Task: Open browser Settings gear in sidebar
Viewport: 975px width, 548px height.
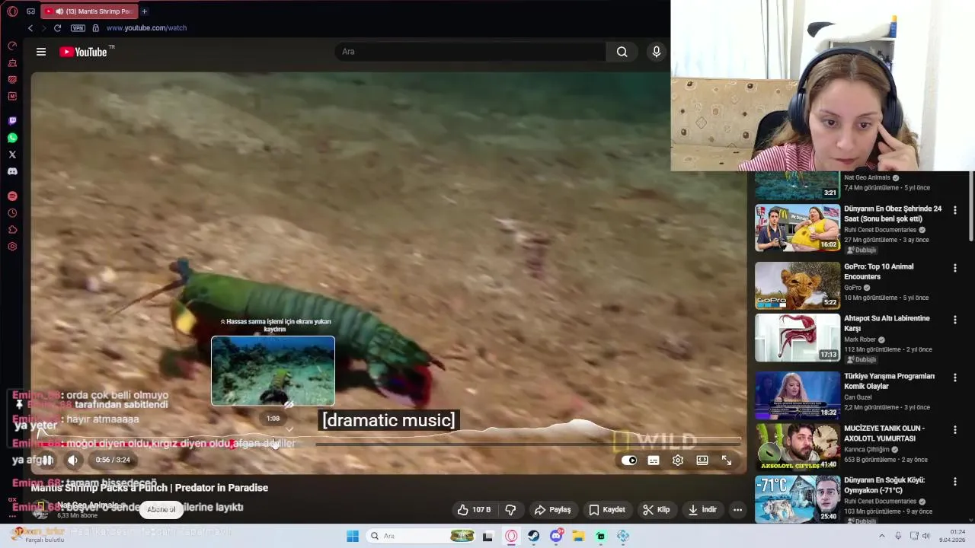Action: [x=12, y=247]
